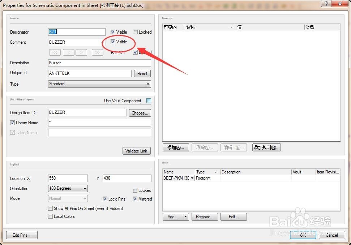The width and height of the screenshot is (351, 245).
Task: Click the models Description column header
Action: click(256, 172)
